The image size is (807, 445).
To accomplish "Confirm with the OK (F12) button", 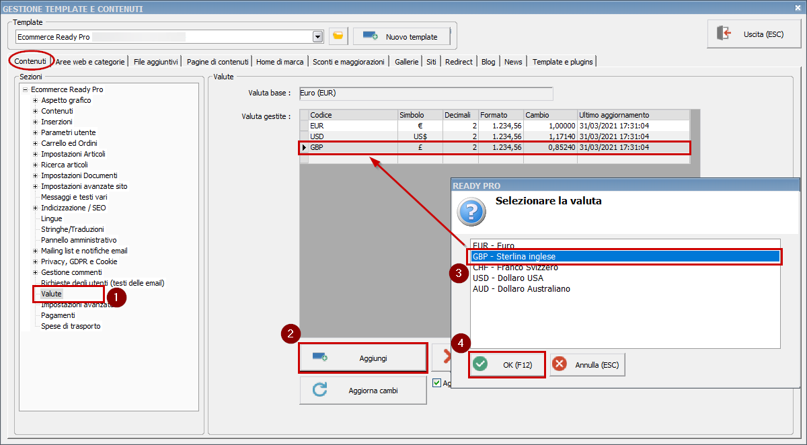I will coord(507,365).
